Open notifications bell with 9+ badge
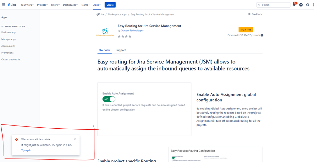Screen dimensions: 314x162 tap(294, 5)
